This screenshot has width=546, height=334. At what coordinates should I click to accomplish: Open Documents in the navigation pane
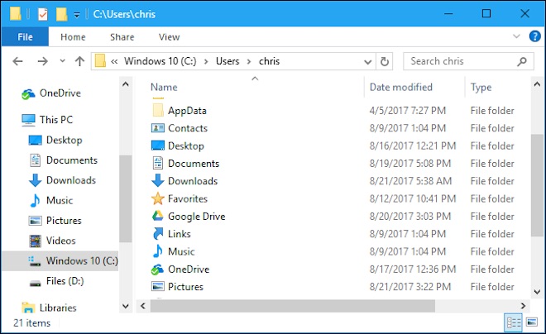pos(63,160)
